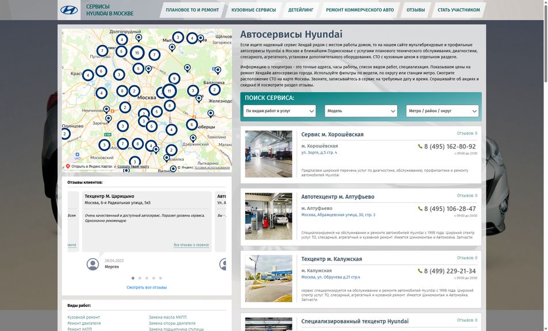Image resolution: width=548 pixels, height=331 pixels.
Task: Expand the 'По видам работ и услуг' dropdown
Action: point(280,111)
